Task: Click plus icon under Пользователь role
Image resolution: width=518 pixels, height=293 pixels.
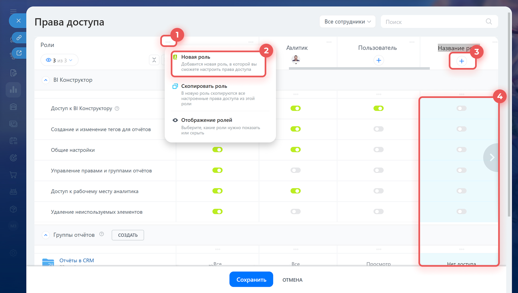Action: pos(379,60)
